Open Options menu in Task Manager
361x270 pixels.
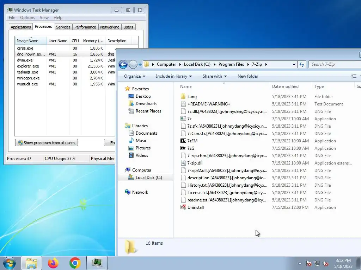[27, 18]
